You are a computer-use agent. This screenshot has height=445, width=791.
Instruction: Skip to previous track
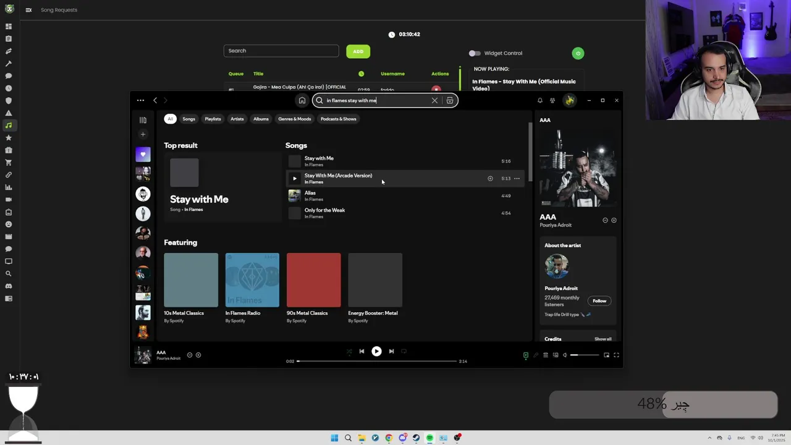tap(362, 351)
